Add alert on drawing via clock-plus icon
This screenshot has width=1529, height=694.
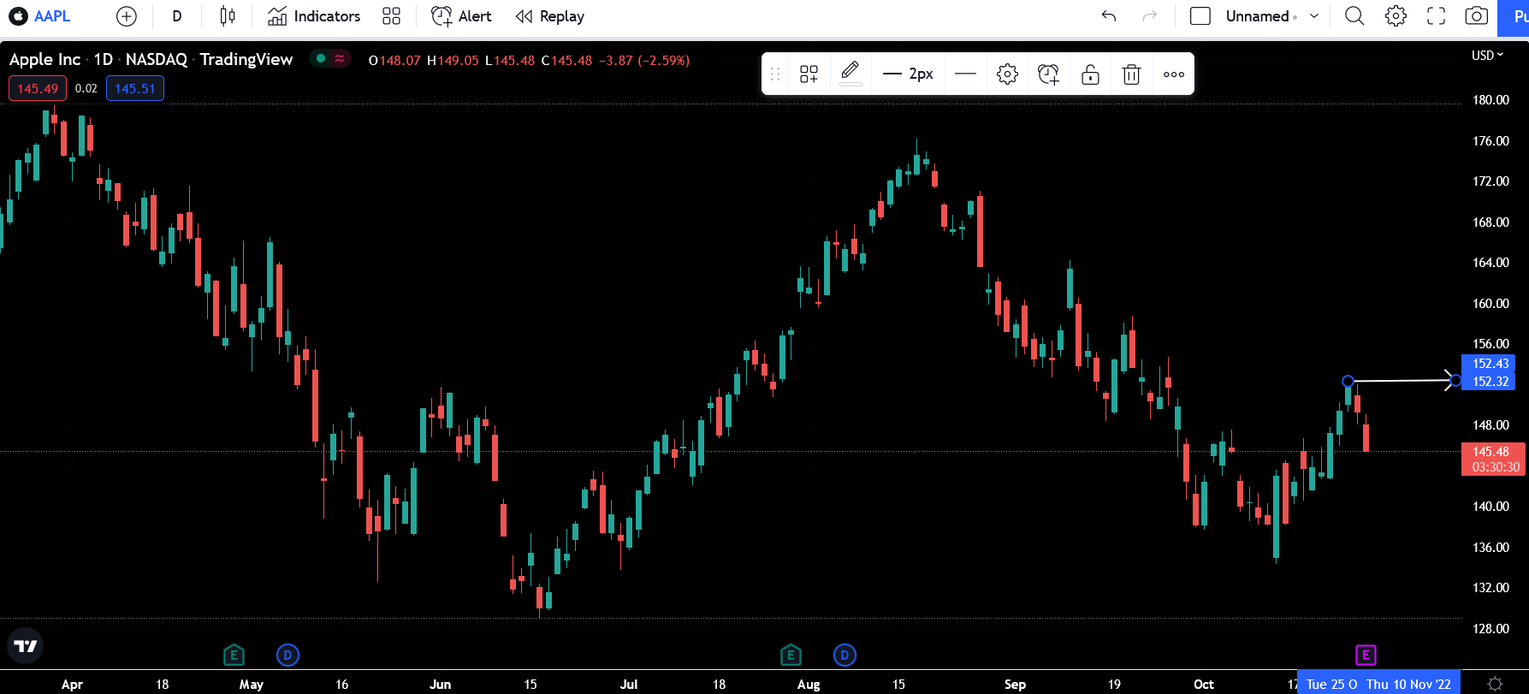coord(1048,74)
